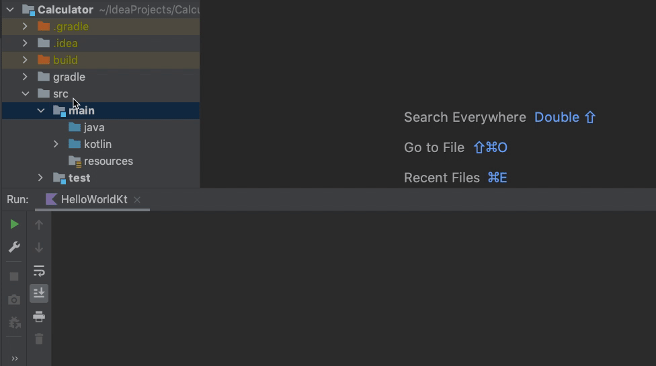Viewport: 656px width, 366px height.
Task: Click the camera thread dump icon
Action: tap(14, 299)
